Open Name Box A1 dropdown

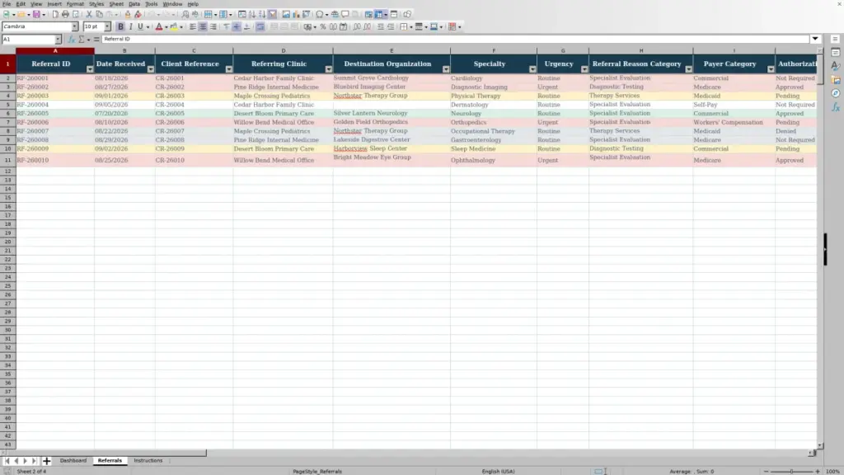click(58, 40)
